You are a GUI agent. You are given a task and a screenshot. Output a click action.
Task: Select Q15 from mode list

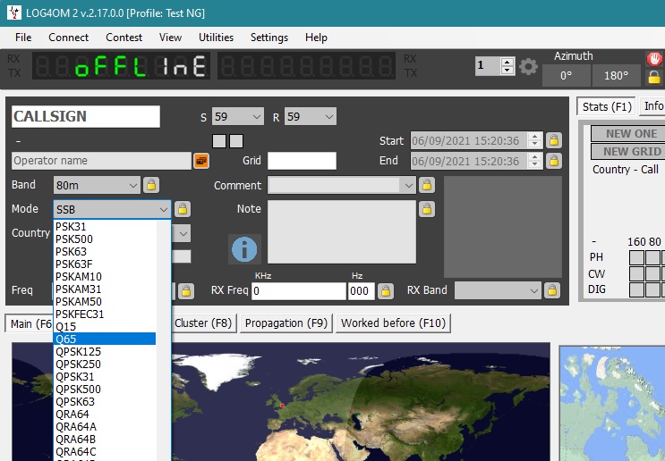pos(106,326)
